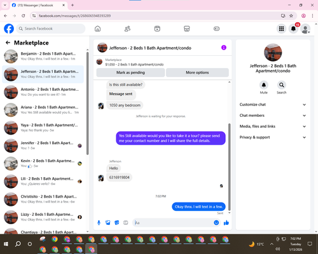The height and width of the screenshot is (254, 318).
Task: Click Search Facebook field
Action: [x=51, y=29]
